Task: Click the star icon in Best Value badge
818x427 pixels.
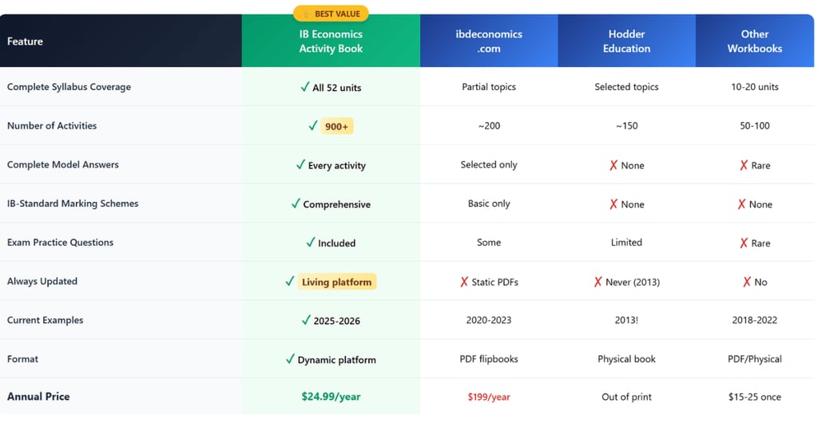Action: pos(306,14)
